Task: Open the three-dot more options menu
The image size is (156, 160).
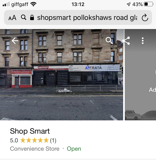Action: [143, 41]
